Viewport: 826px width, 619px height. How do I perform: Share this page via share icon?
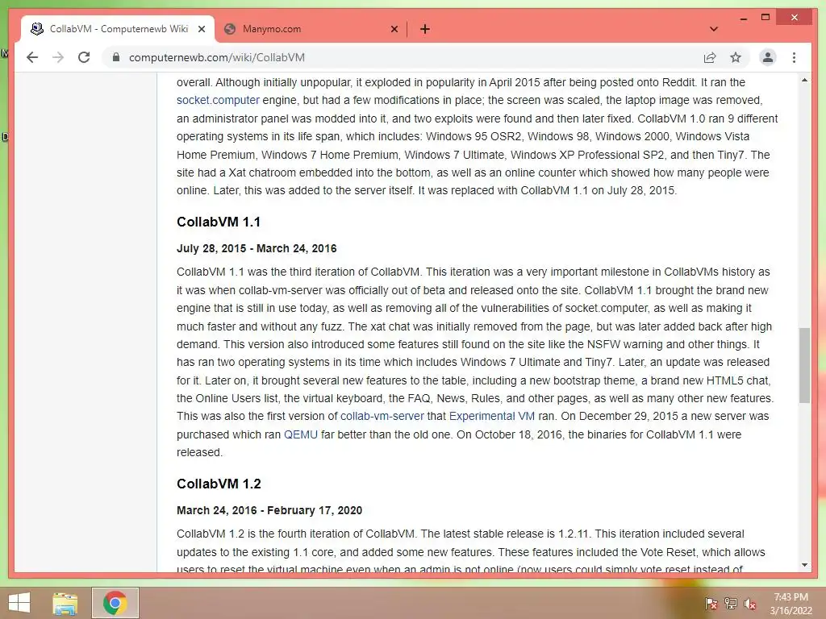coord(710,57)
